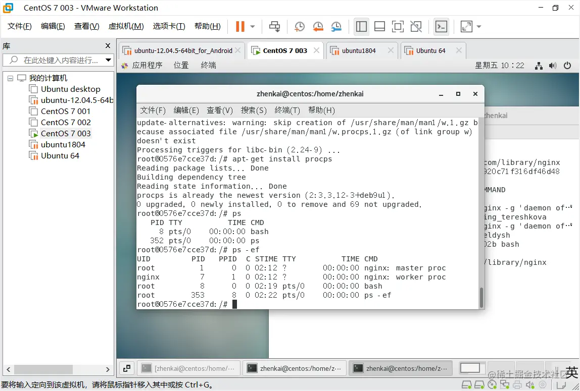
Task: Open the 虚拟机(M) menu
Action: [x=126, y=26]
